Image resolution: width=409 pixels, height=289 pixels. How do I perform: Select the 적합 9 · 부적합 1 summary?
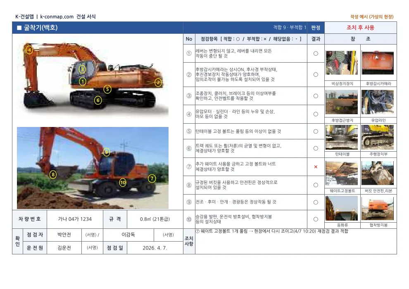(290, 27)
